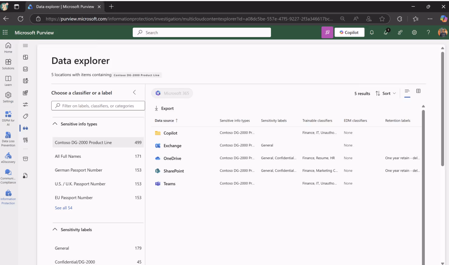This screenshot has height=265, width=449.
Task: Select All Full Names classifier
Action: [x=98, y=156]
